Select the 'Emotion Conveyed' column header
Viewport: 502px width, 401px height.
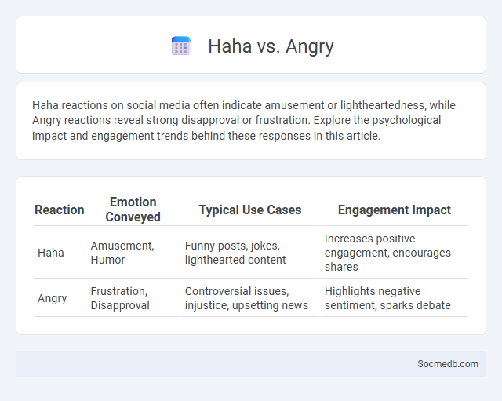[133, 210]
